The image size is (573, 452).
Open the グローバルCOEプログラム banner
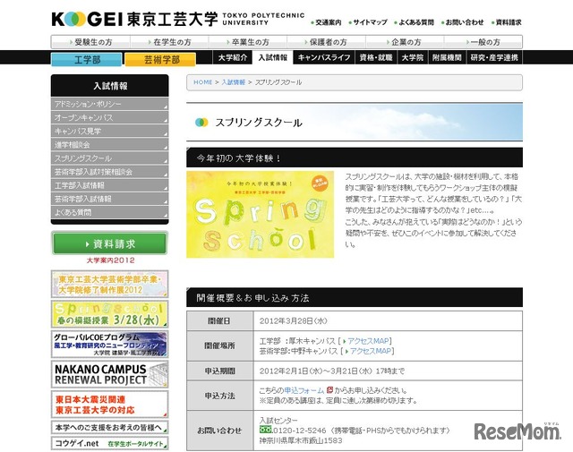tap(109, 345)
